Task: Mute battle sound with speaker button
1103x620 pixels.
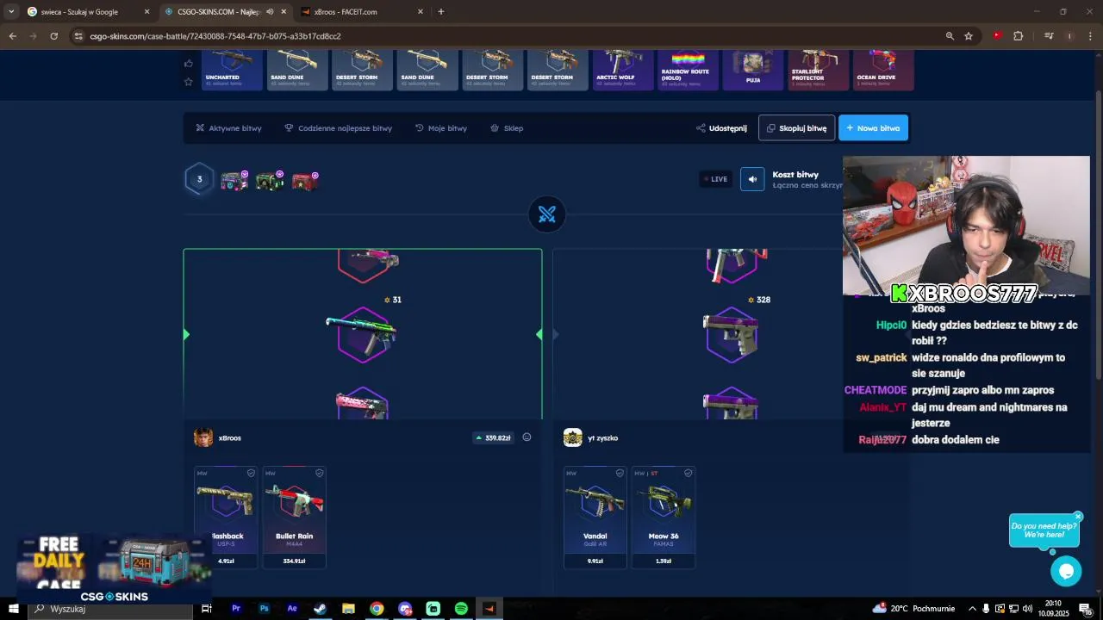Action: click(x=752, y=179)
